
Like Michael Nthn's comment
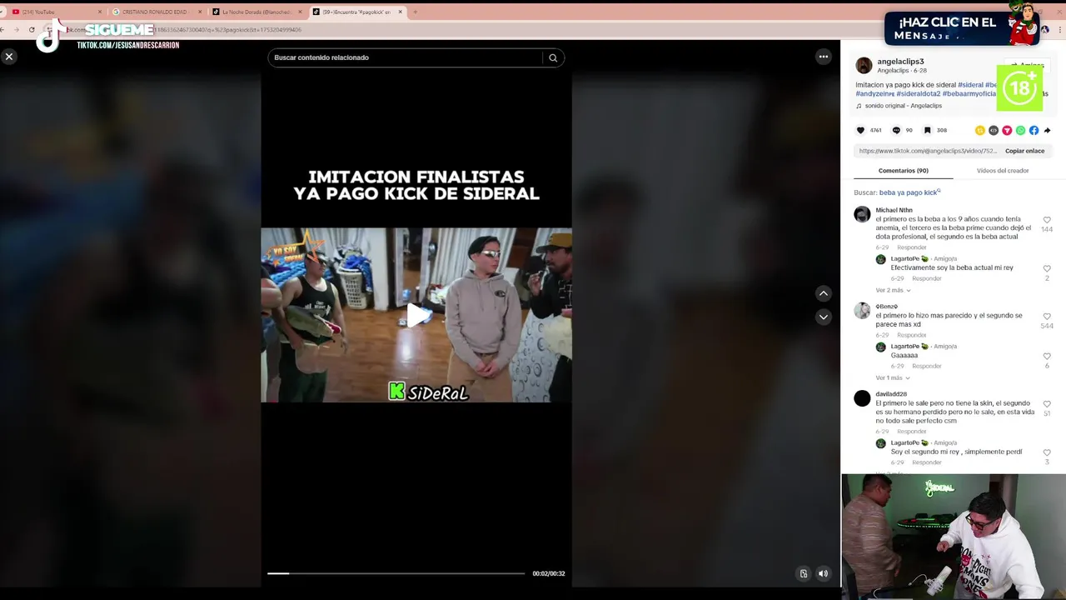click(x=1047, y=220)
